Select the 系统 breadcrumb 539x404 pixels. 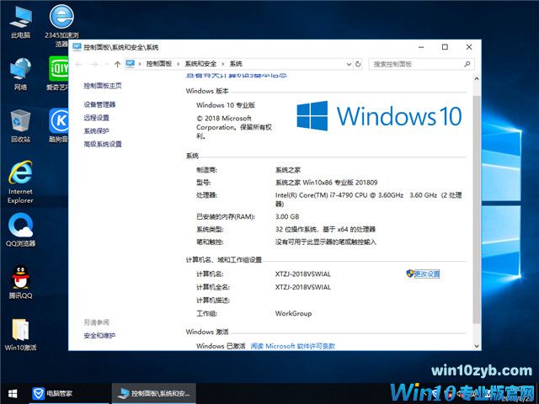click(x=236, y=64)
